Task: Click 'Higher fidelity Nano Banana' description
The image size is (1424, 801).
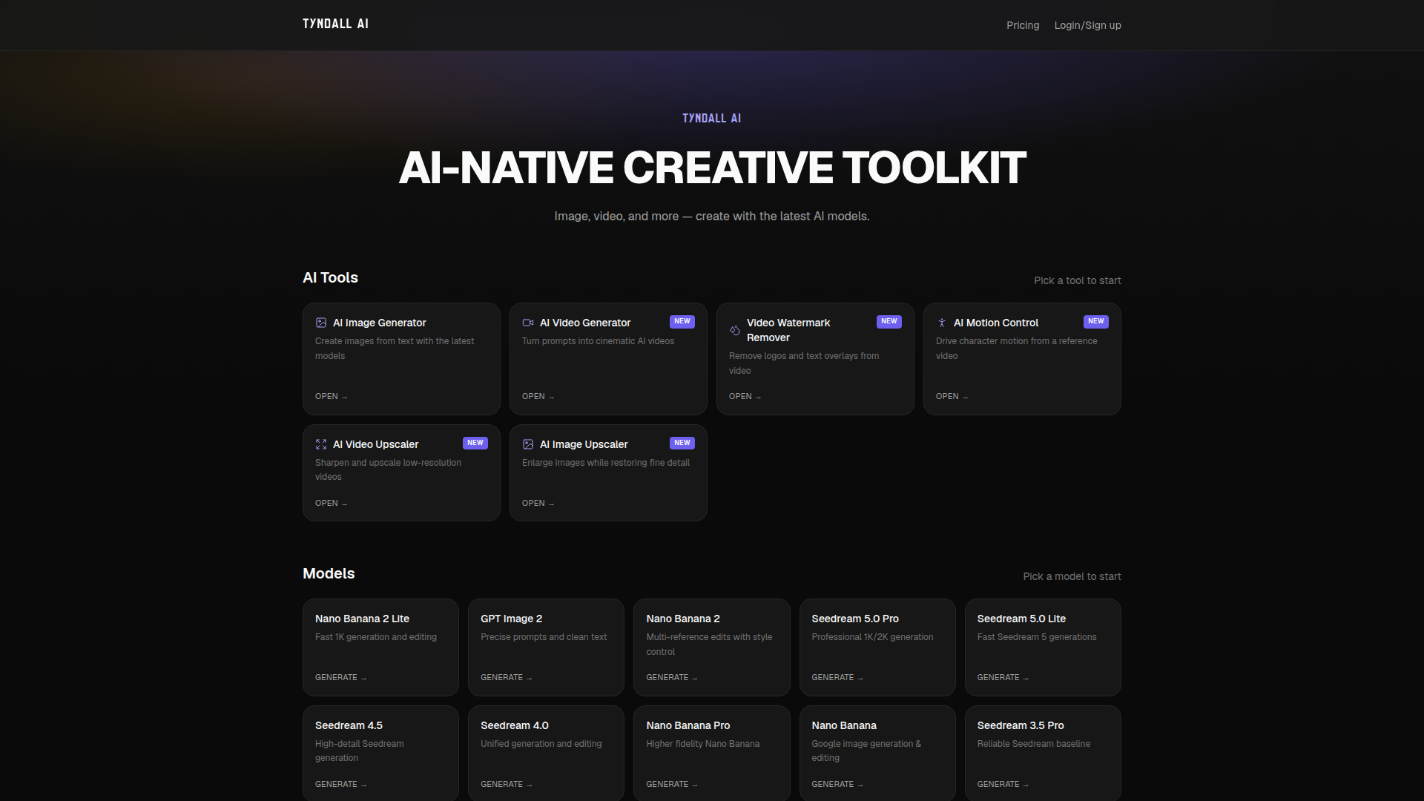Action: 703,744
